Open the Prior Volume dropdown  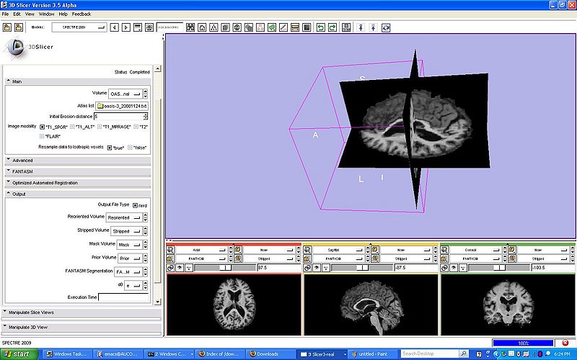131,258
